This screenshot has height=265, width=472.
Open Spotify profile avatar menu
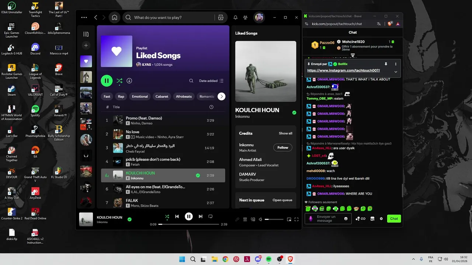click(259, 17)
